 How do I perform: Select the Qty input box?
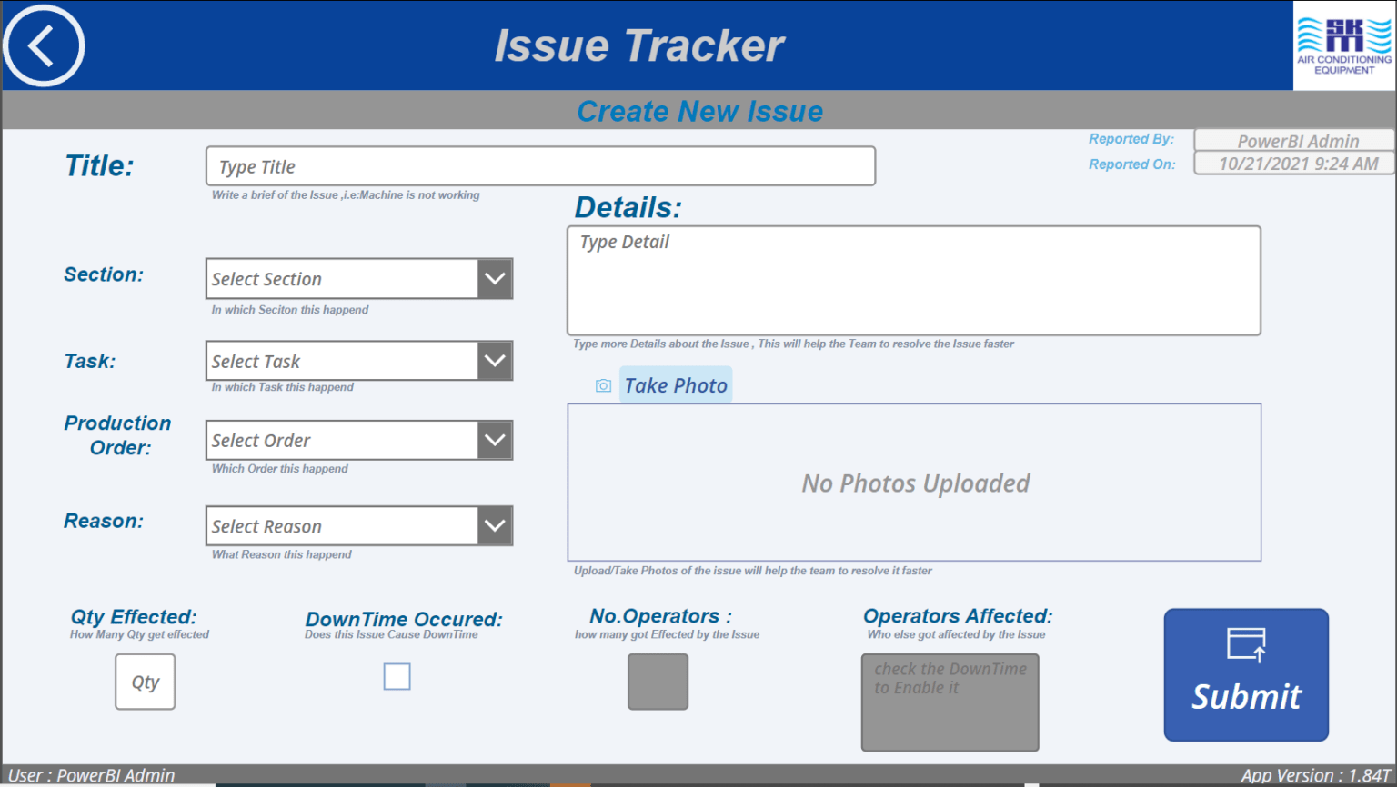[146, 682]
